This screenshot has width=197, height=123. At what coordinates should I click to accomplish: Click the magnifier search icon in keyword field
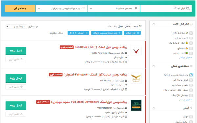pos(188,8)
